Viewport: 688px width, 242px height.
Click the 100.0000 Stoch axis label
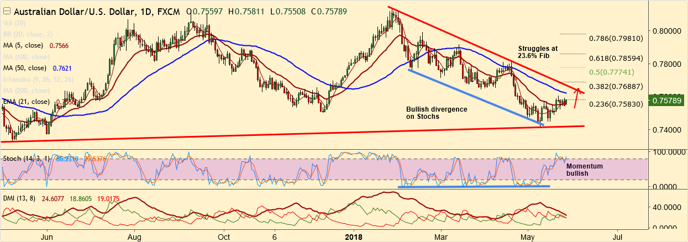pyautogui.click(x=668, y=151)
